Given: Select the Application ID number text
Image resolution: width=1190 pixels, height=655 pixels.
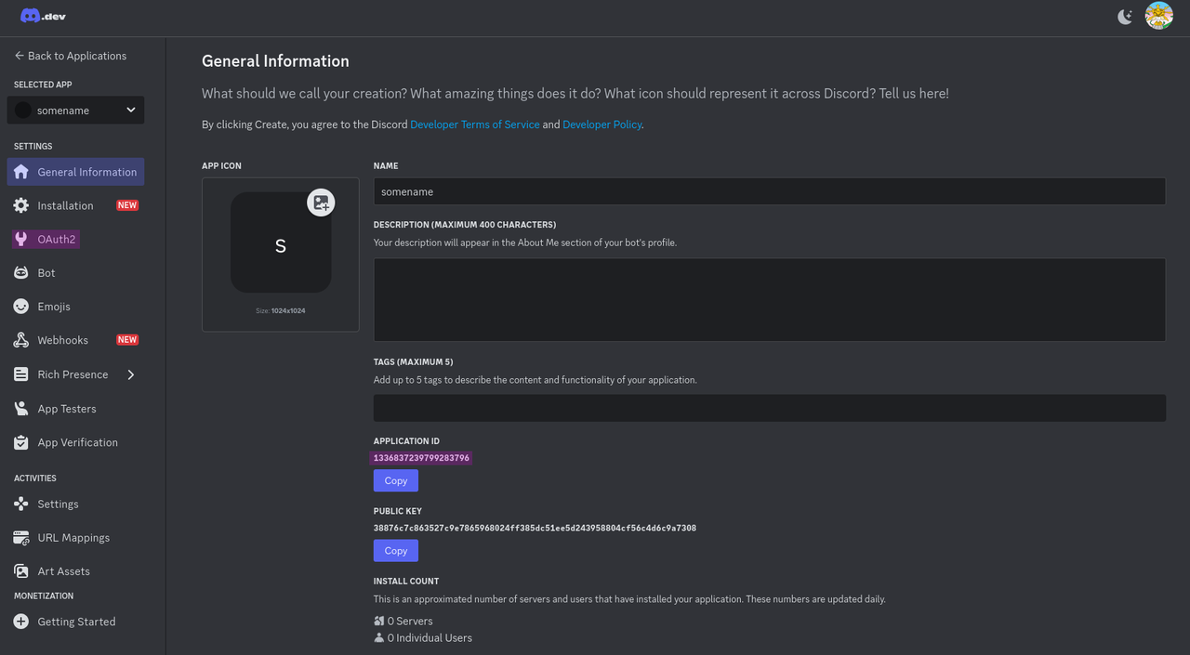Looking at the screenshot, I should click(x=421, y=458).
